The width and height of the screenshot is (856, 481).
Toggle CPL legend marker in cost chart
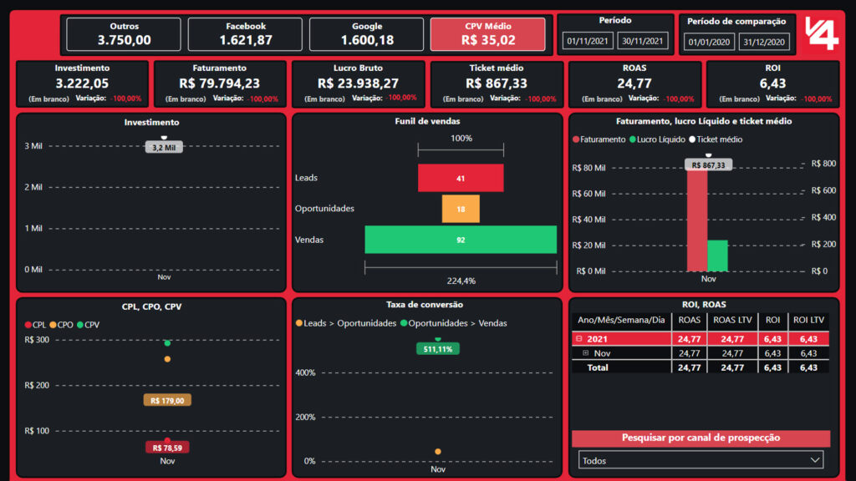tap(29, 325)
